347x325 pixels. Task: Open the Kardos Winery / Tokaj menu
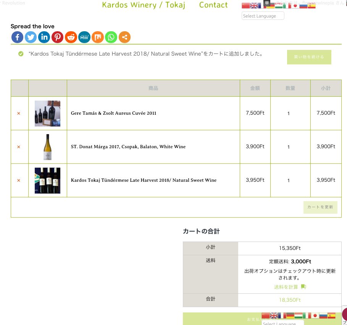[x=144, y=5]
